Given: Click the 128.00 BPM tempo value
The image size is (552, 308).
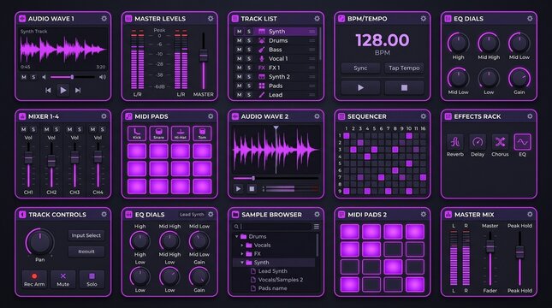Looking at the screenshot, I should (383, 40).
